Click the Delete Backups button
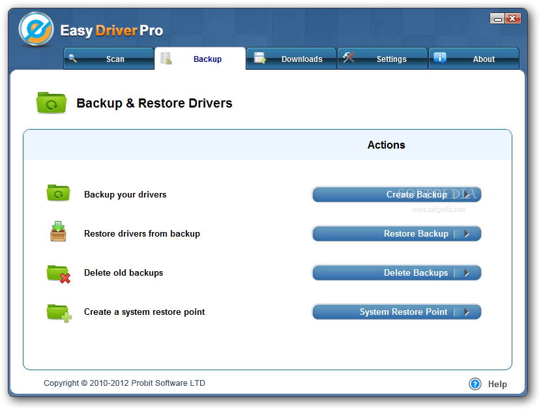The image size is (541, 410). pos(396,272)
